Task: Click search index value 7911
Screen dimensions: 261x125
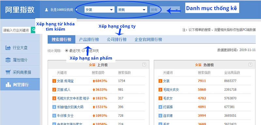Action: click(202, 81)
